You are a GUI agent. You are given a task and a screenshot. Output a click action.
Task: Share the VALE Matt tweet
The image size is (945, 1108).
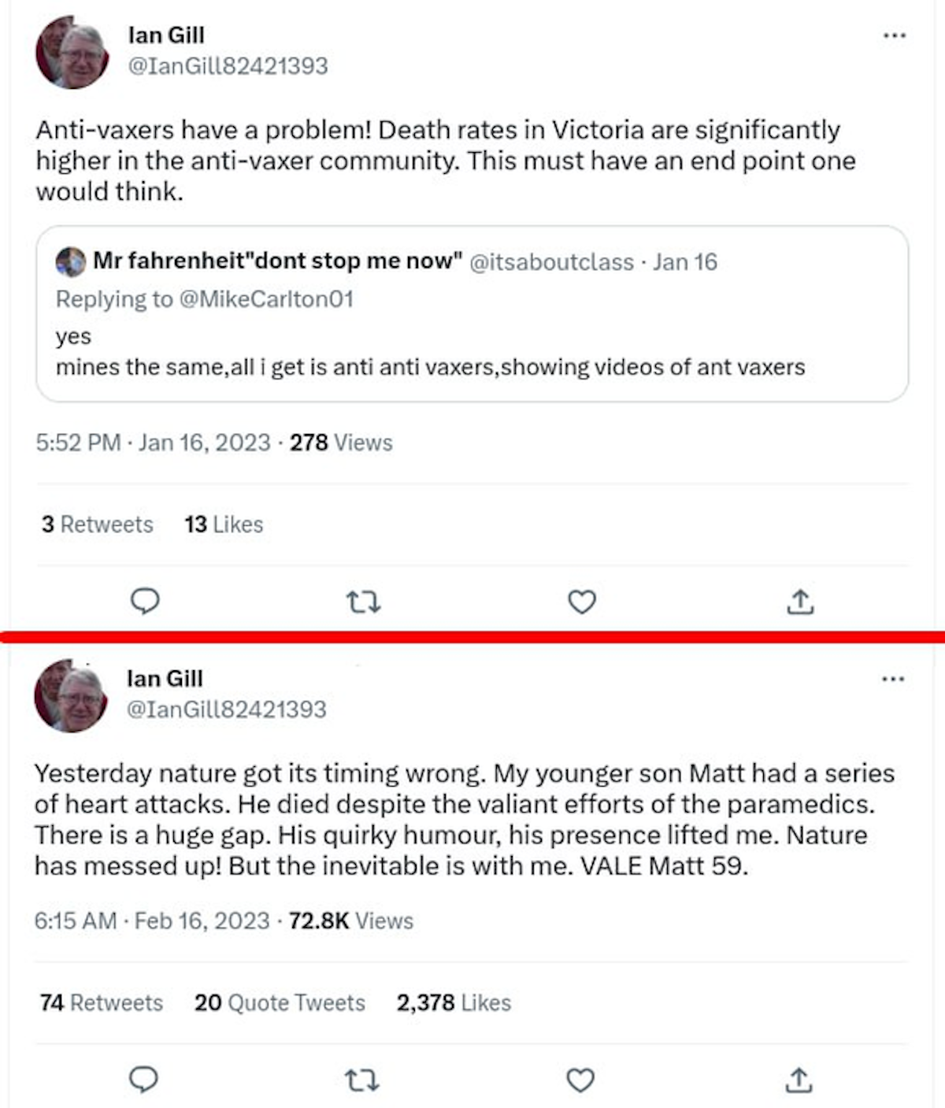(x=799, y=1080)
